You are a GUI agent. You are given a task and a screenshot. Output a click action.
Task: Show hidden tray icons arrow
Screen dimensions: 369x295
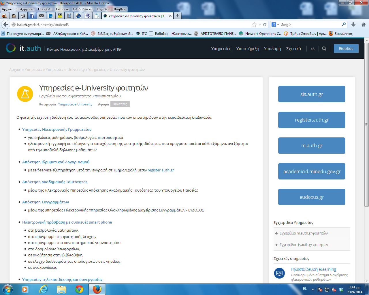click(313, 290)
